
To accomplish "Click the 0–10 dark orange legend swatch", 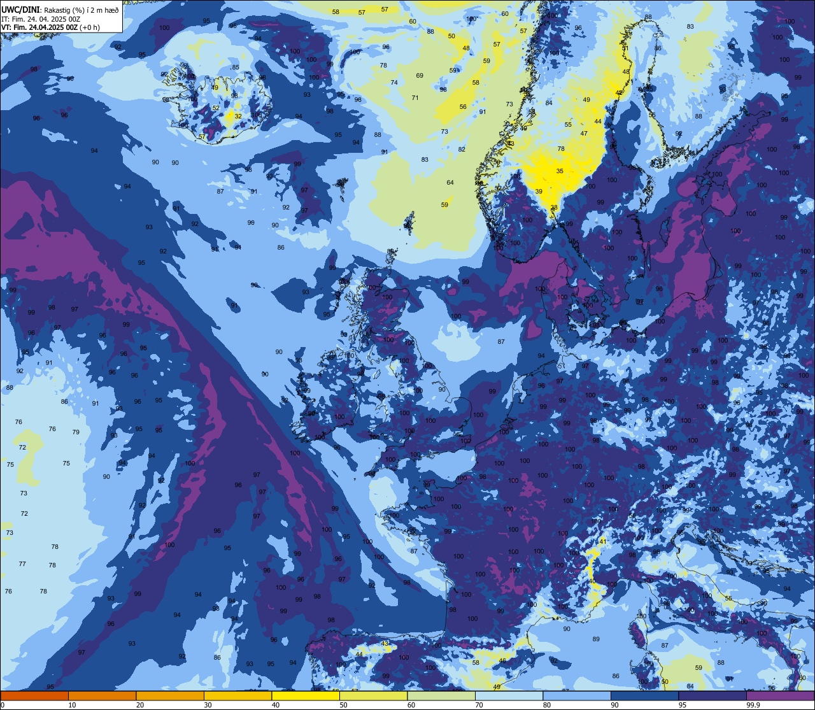I will [x=34, y=695].
